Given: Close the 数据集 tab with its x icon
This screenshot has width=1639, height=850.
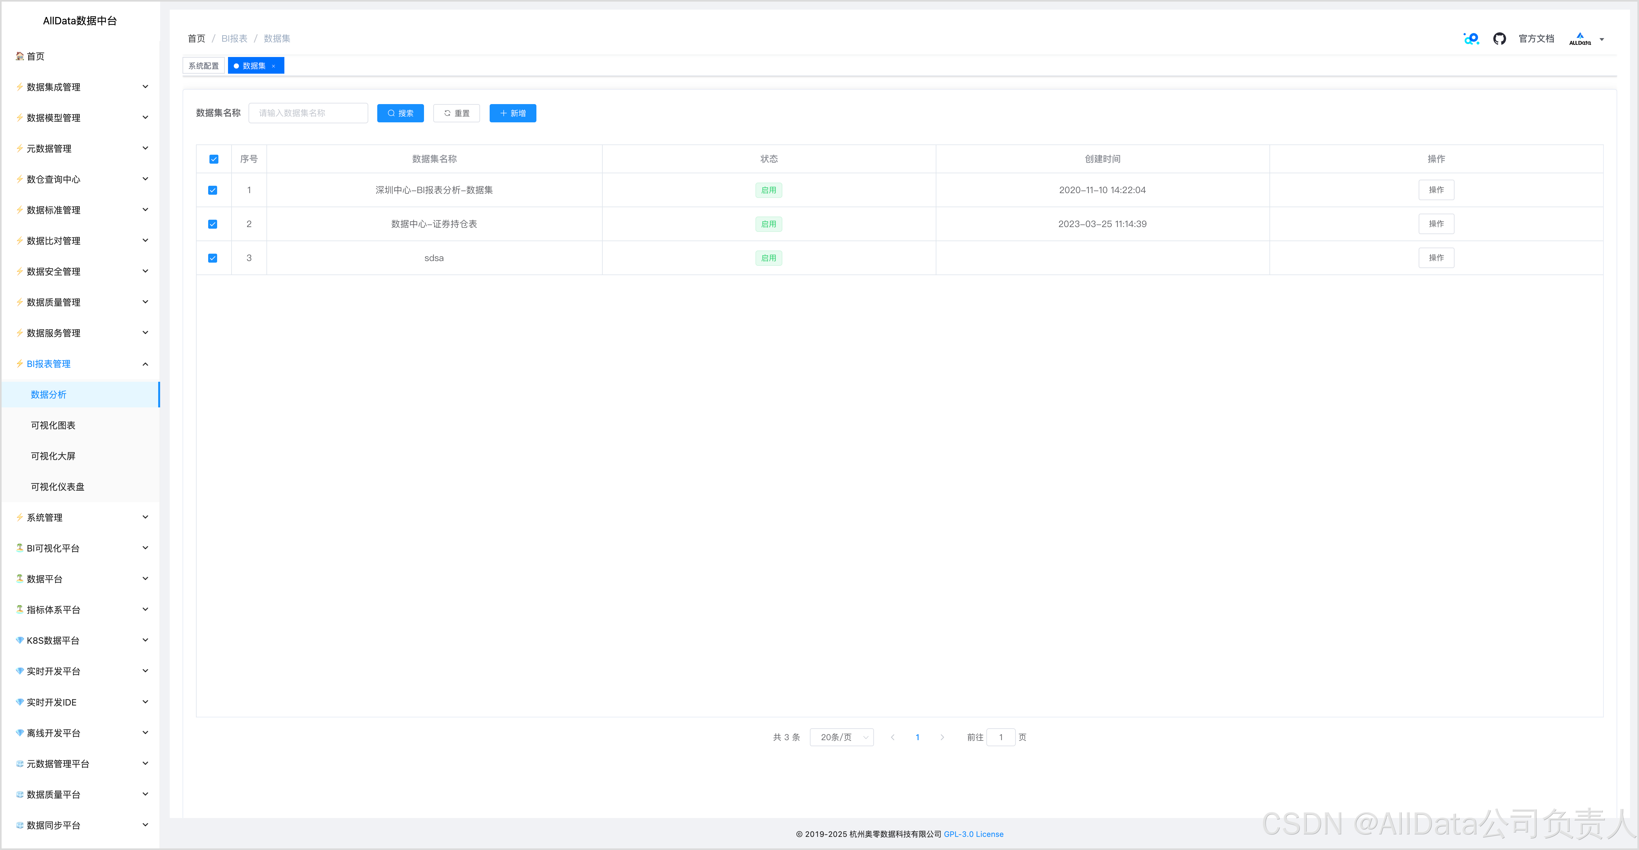Looking at the screenshot, I should tap(273, 66).
